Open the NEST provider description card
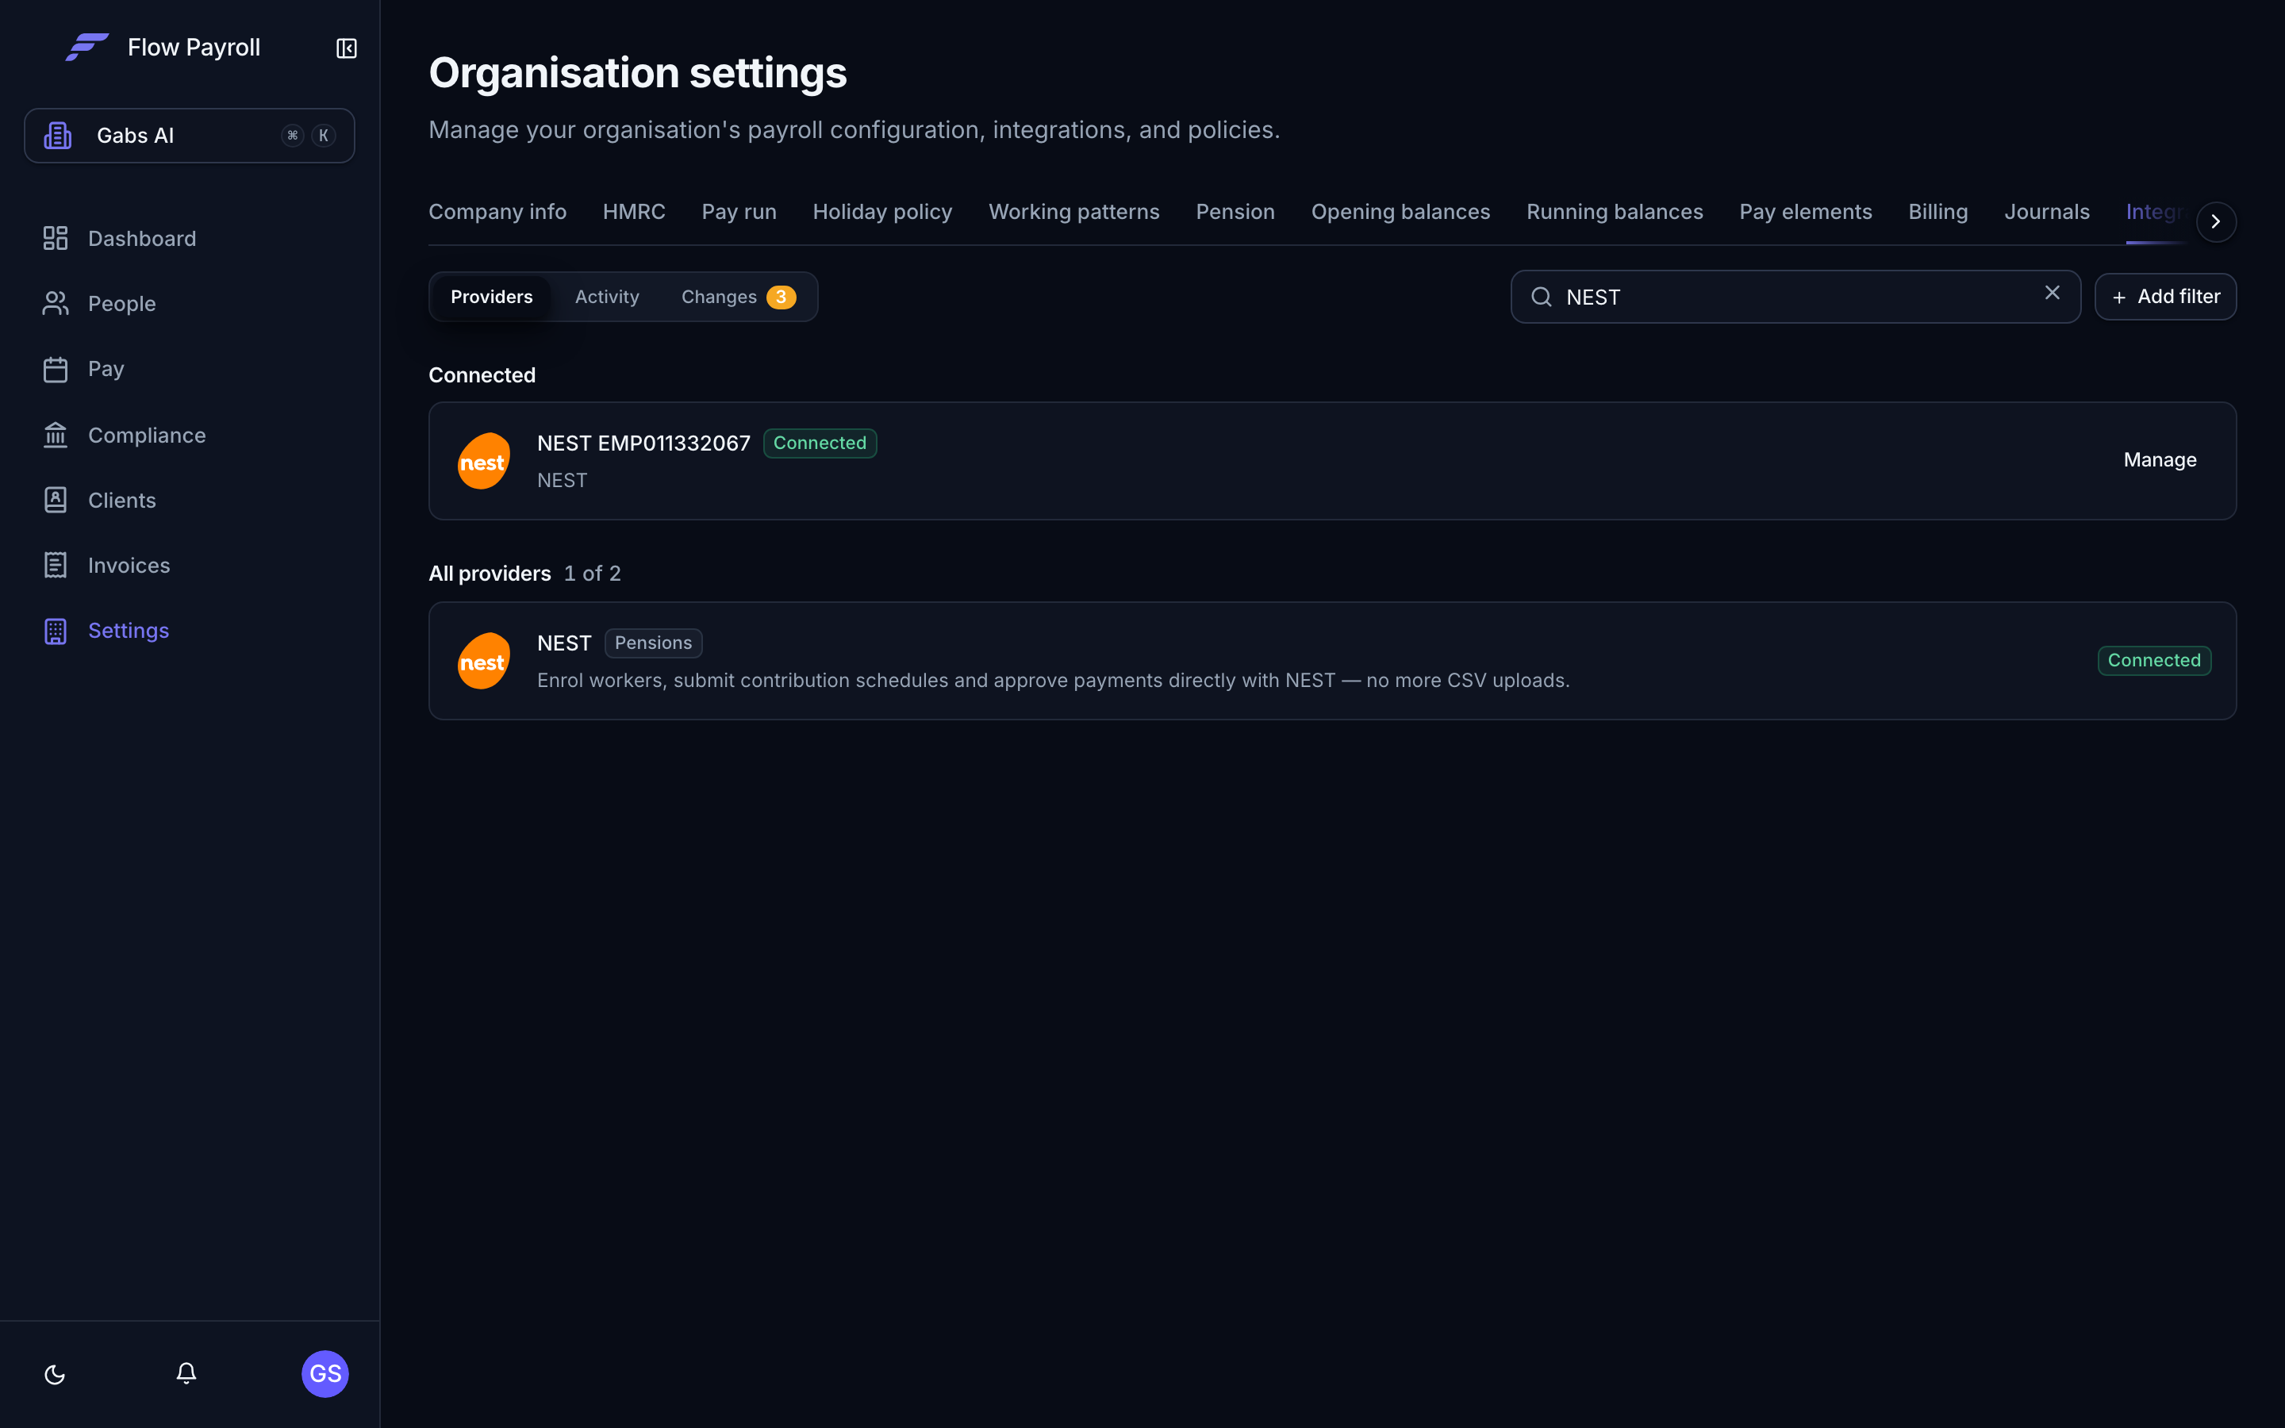The height and width of the screenshot is (1428, 2285). pyautogui.click(x=1332, y=661)
